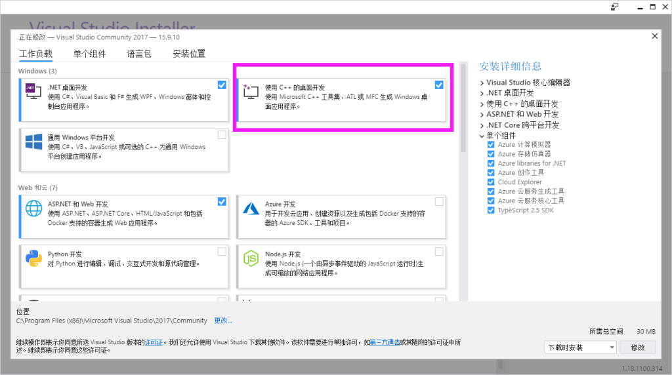Expand ASP.NET 和 Web 开发 in details

[482, 115]
